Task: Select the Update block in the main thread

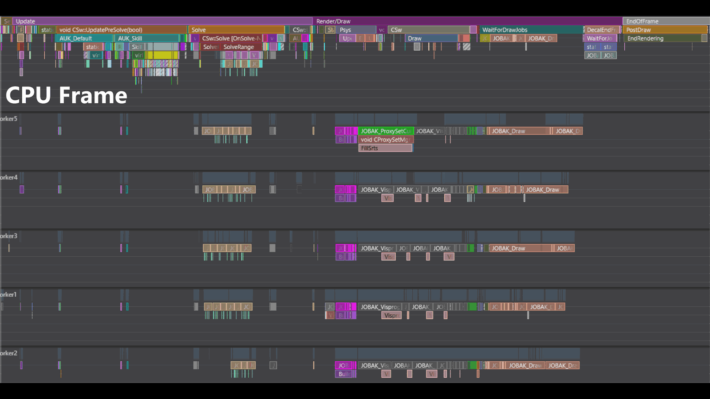Action: (162, 21)
